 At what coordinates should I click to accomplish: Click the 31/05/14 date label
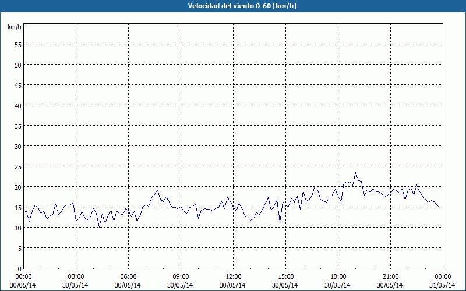pos(443,285)
